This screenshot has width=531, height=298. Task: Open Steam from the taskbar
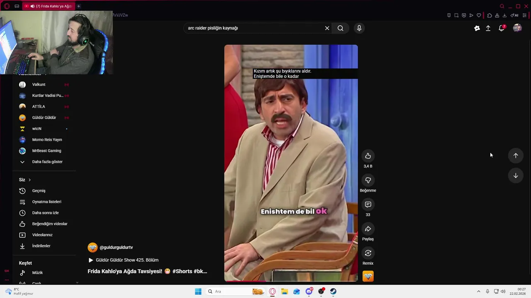tap(333, 291)
